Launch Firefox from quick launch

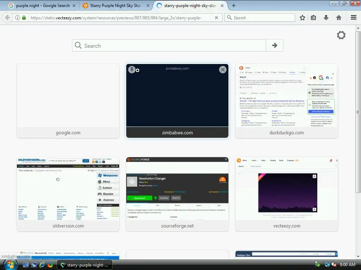point(50,265)
